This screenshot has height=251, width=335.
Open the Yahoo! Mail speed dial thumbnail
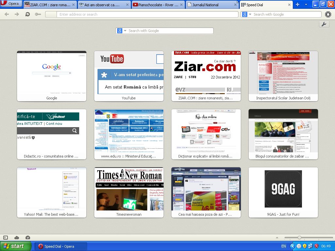pos(52,192)
